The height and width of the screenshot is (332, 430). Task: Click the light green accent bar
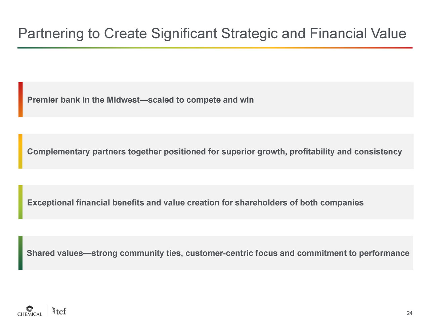coord(20,202)
